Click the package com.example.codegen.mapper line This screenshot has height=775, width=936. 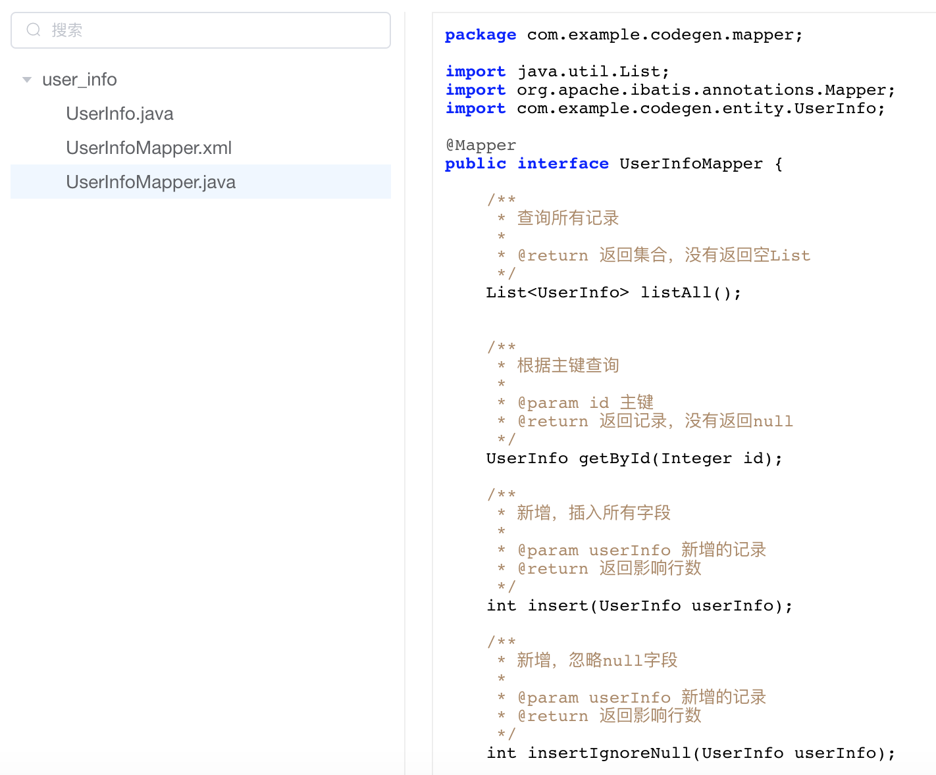(624, 35)
